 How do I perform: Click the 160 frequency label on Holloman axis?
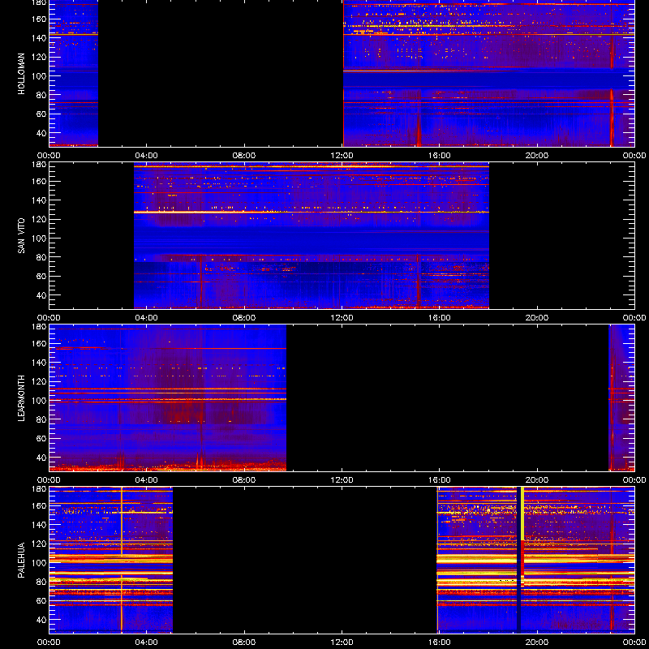[39, 19]
